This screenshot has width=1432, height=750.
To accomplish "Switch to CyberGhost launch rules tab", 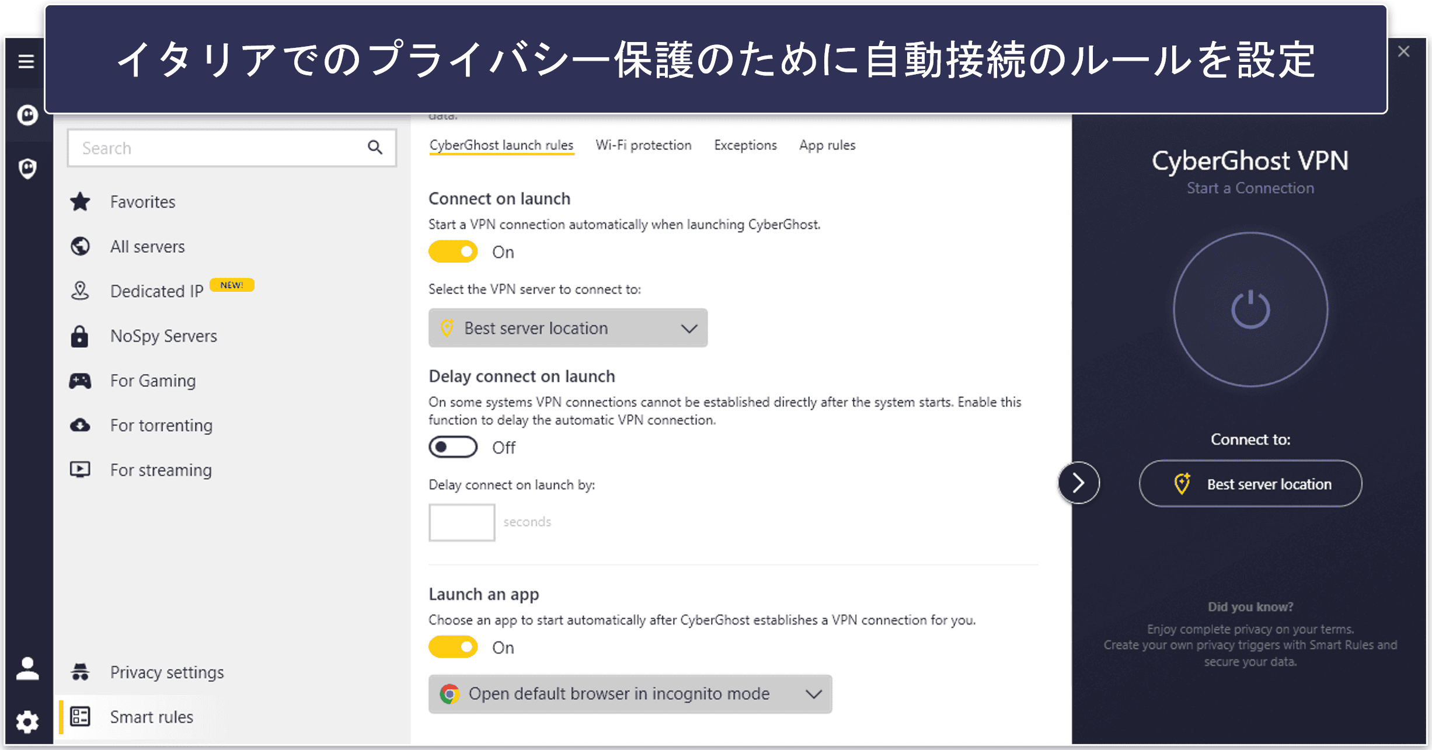I will [x=501, y=145].
